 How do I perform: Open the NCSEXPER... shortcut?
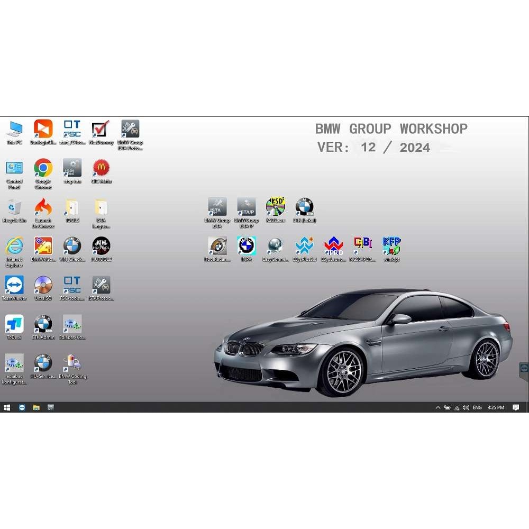tap(362, 249)
